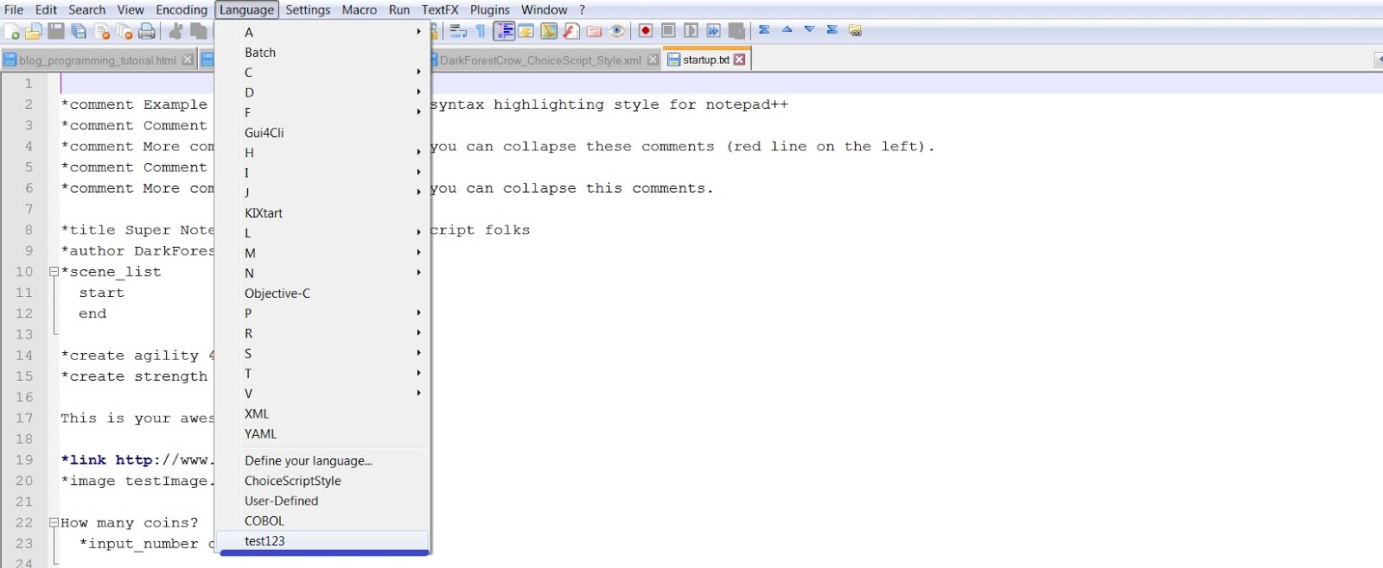The width and height of the screenshot is (1383, 568).
Task: Open the TextFX menu
Action: pos(440,9)
